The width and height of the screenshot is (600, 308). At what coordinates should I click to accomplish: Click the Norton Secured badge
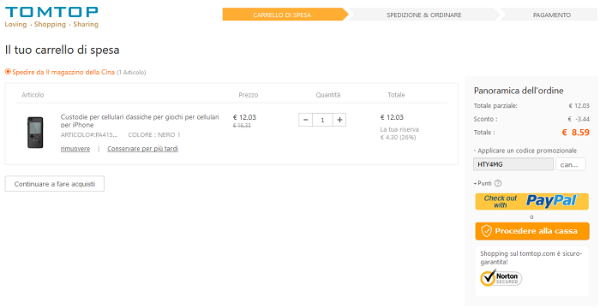[x=501, y=278]
